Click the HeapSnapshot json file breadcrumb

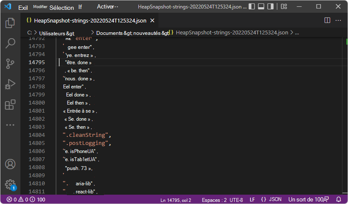pos(232,33)
